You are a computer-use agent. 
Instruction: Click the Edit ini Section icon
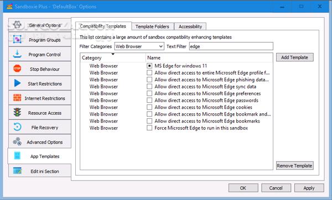(17, 171)
